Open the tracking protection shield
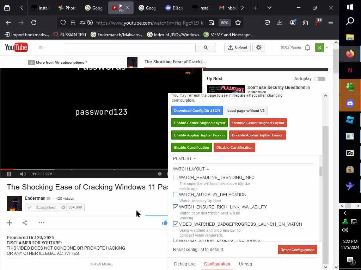The width and height of the screenshot is (361, 270). [x=63, y=22]
